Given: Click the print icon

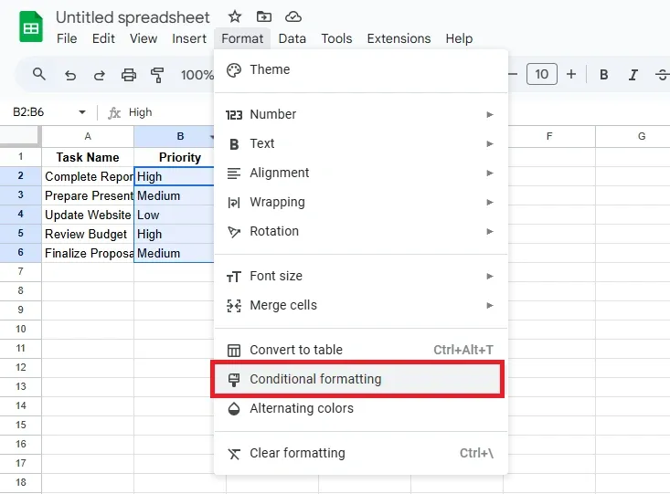Looking at the screenshot, I should tap(128, 75).
